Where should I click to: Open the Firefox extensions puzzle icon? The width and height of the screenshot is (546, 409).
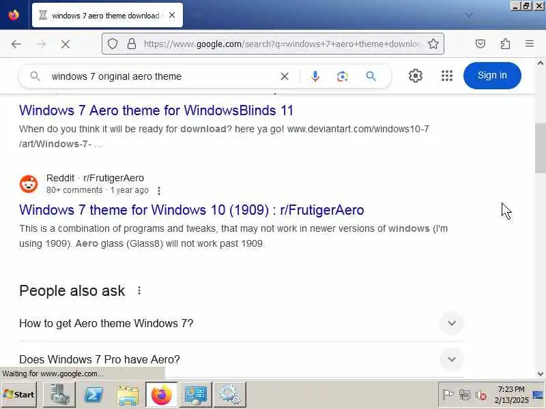[505, 44]
